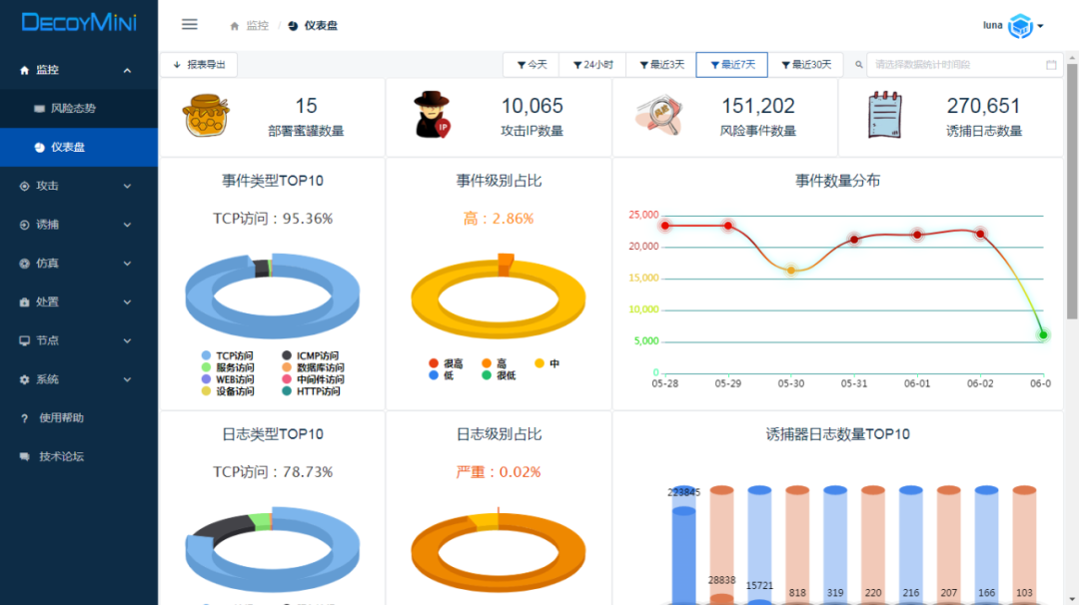Filter by 最近7天

[x=732, y=65]
